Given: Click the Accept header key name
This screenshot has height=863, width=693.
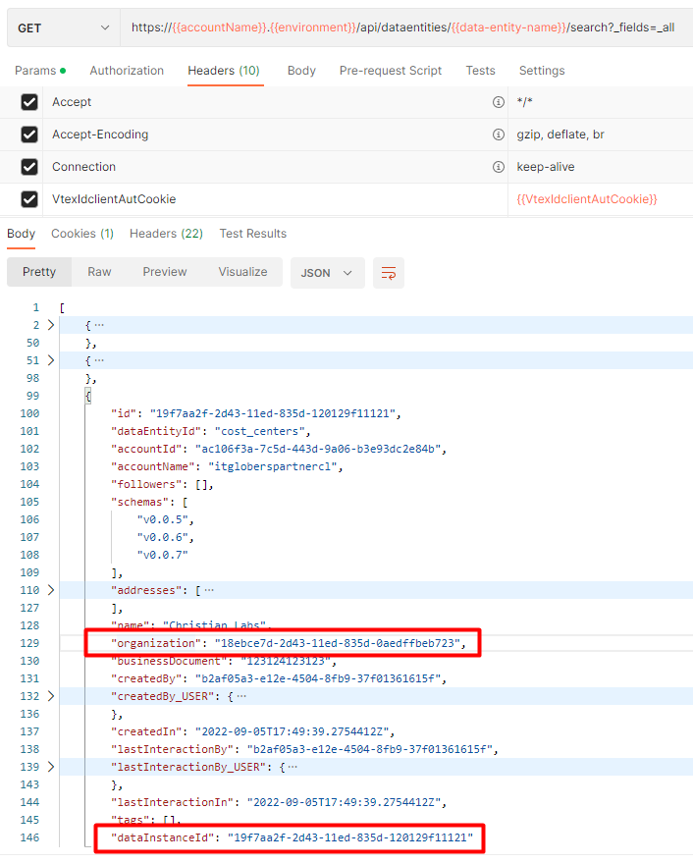Looking at the screenshot, I should click(72, 102).
